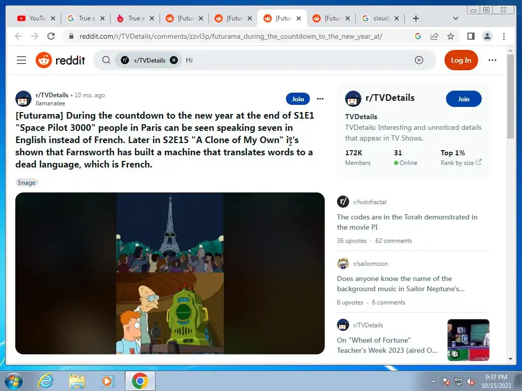
Task: Go back with the browser back arrow
Action: pos(18,36)
